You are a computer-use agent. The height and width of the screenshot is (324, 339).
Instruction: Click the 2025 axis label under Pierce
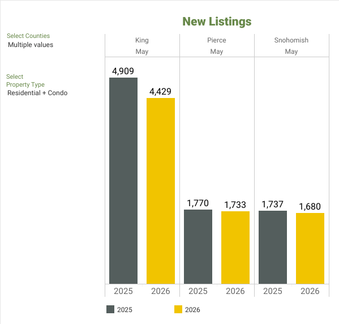click(198, 291)
